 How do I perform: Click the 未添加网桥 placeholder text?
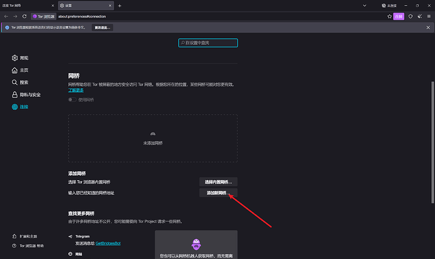(153, 143)
